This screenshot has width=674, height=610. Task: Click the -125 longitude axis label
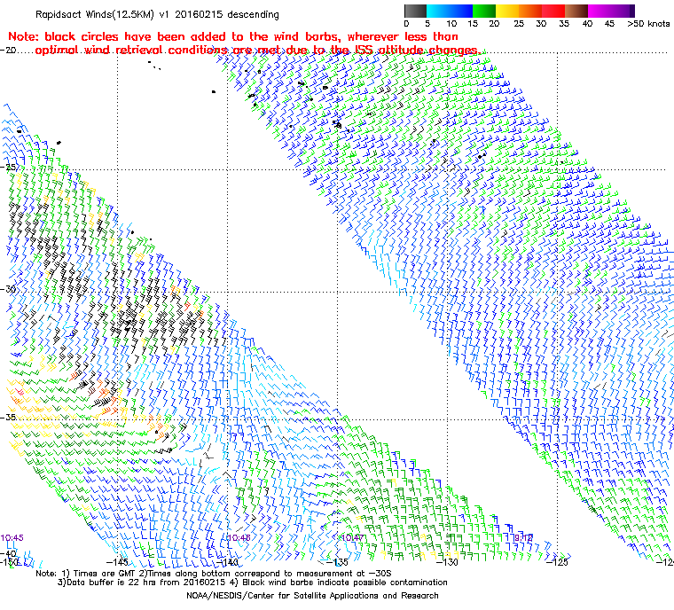557,562
